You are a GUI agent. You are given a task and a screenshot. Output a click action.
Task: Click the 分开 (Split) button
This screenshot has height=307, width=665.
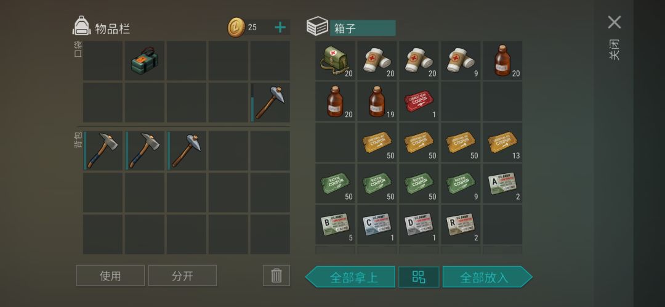click(x=182, y=276)
